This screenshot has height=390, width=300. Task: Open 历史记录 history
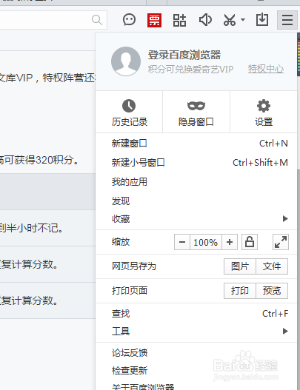(129, 112)
